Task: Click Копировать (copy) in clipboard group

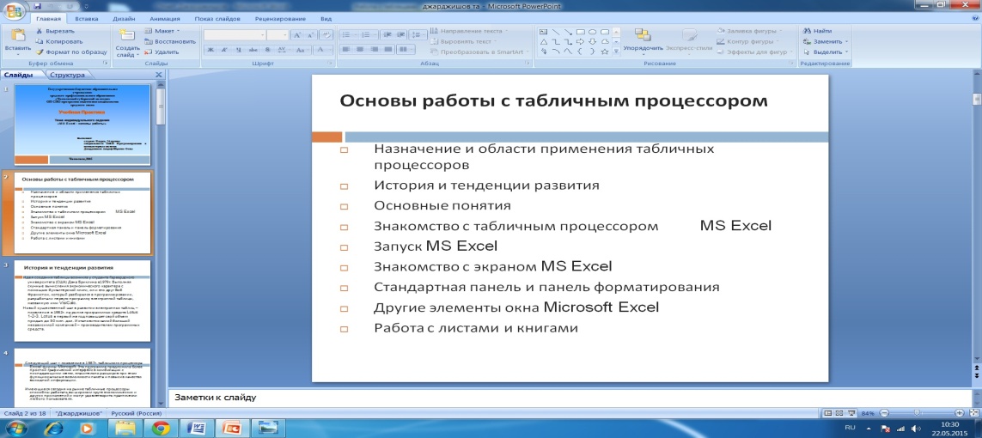Action: 58,41
